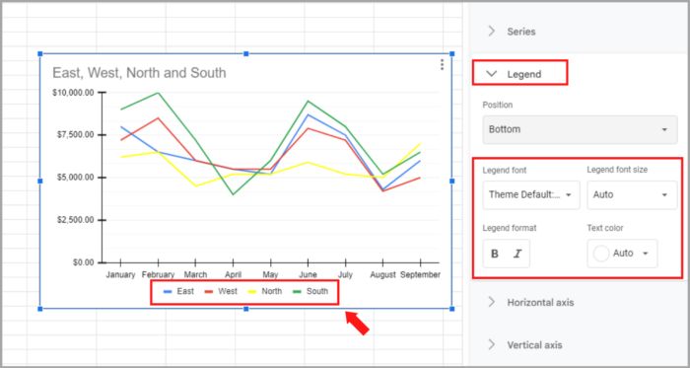Open the chart three-dot options menu
Image resolution: width=690 pixels, height=368 pixels.
click(x=442, y=65)
